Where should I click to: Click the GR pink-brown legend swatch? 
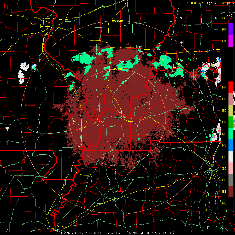pyautogui.click(x=231, y=99)
